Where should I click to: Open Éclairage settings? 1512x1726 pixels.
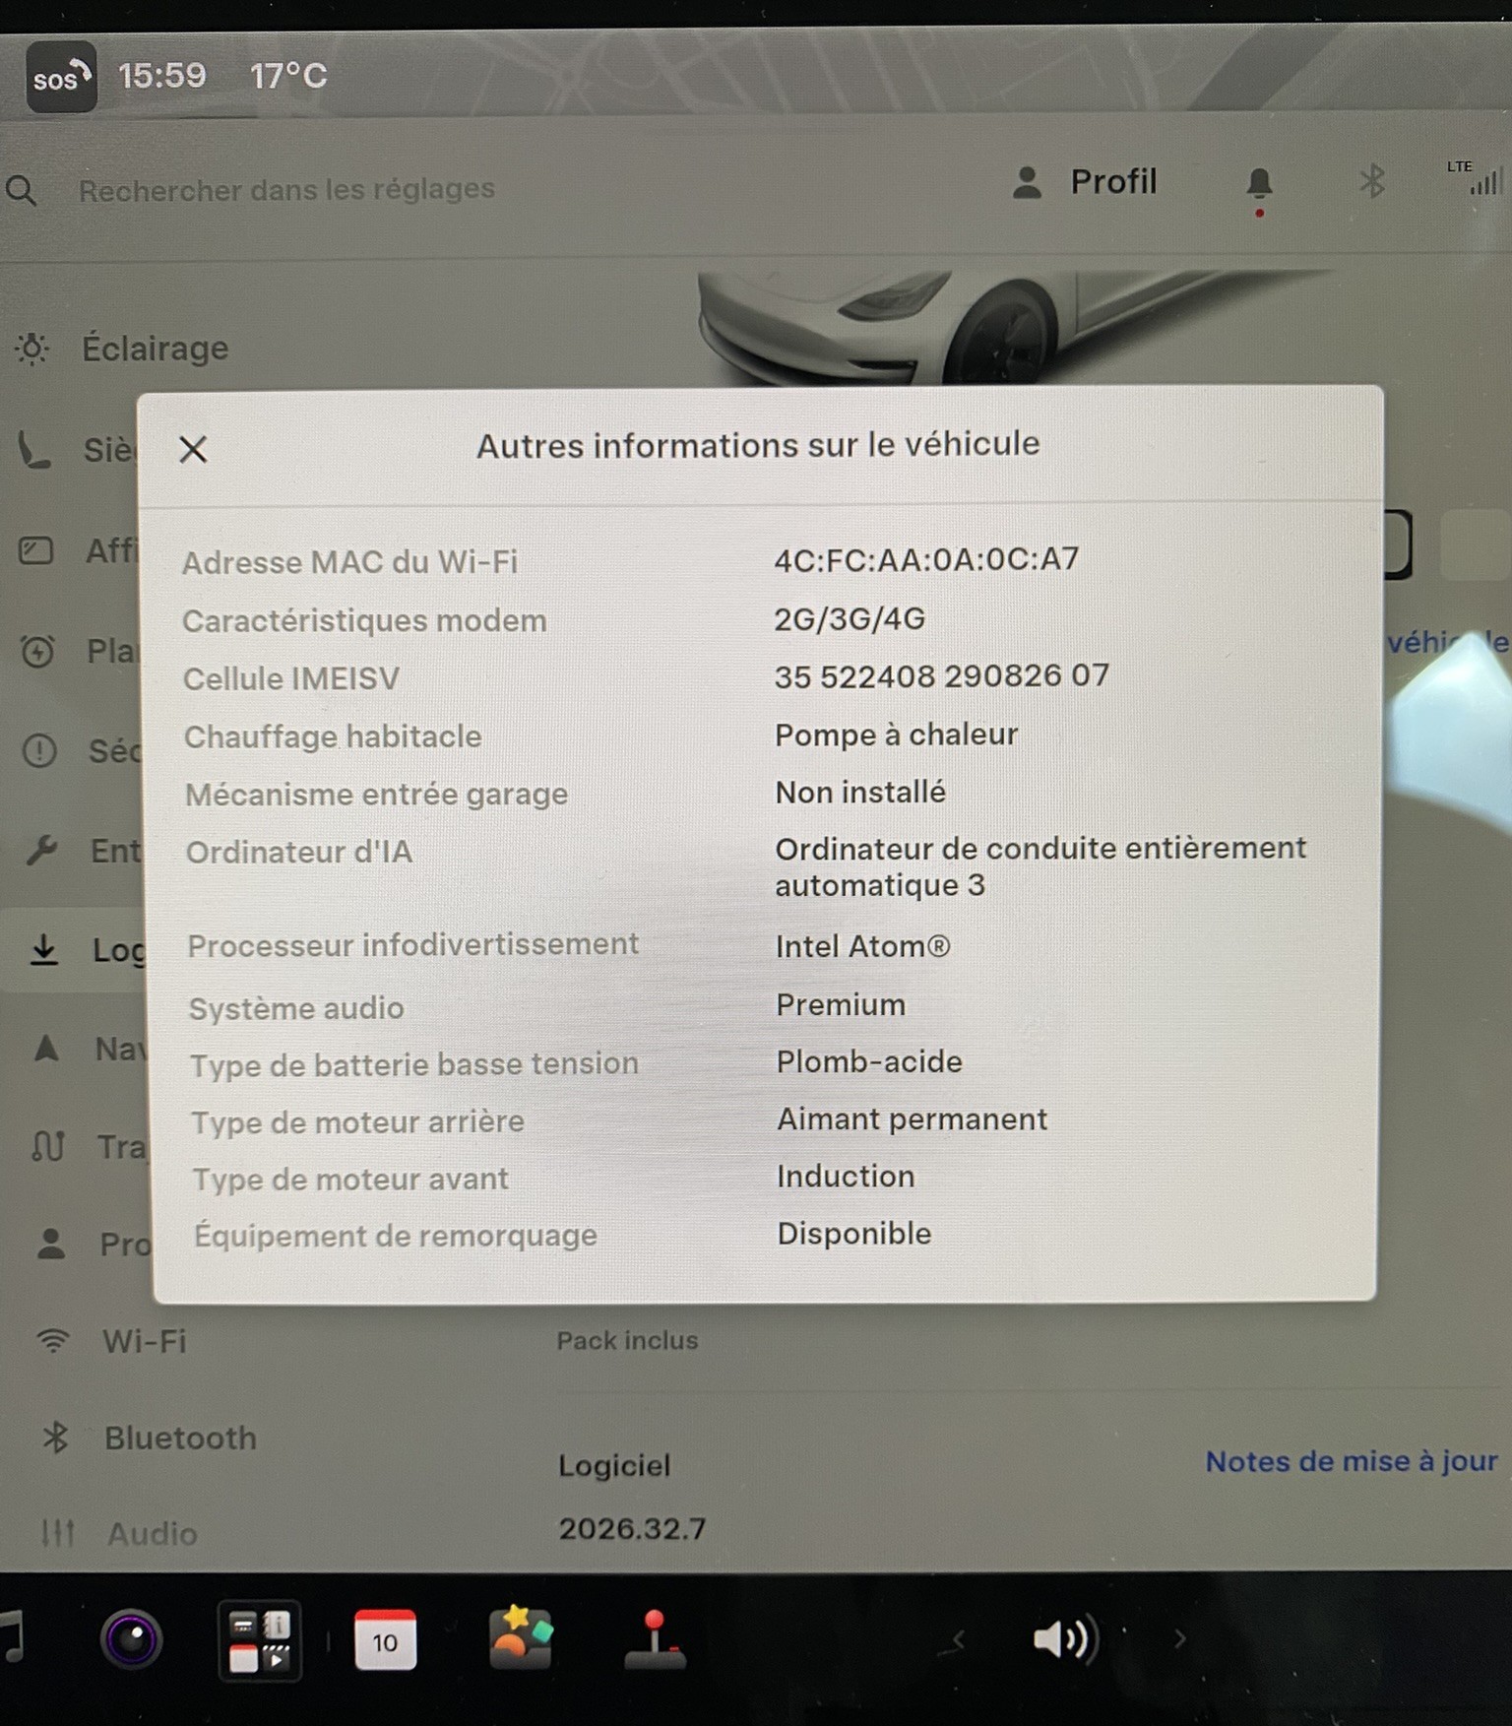(123, 349)
